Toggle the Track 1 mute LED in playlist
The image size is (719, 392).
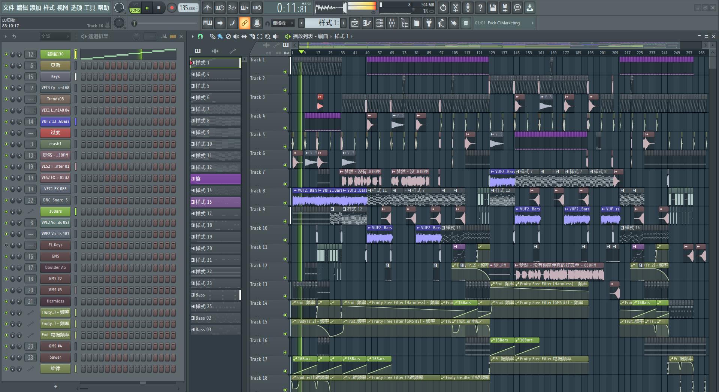285,72
